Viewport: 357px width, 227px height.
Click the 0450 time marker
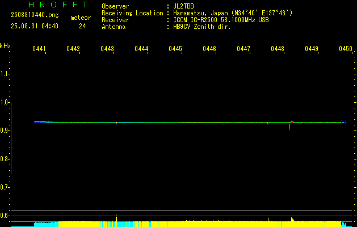pyautogui.click(x=346, y=49)
